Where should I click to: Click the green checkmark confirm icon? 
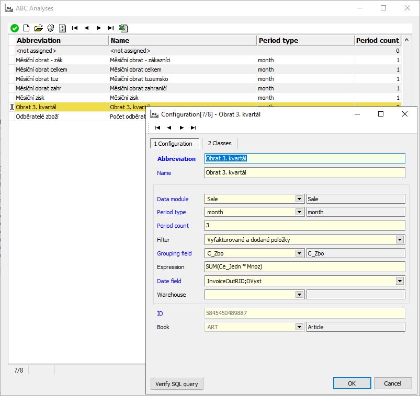click(x=15, y=28)
